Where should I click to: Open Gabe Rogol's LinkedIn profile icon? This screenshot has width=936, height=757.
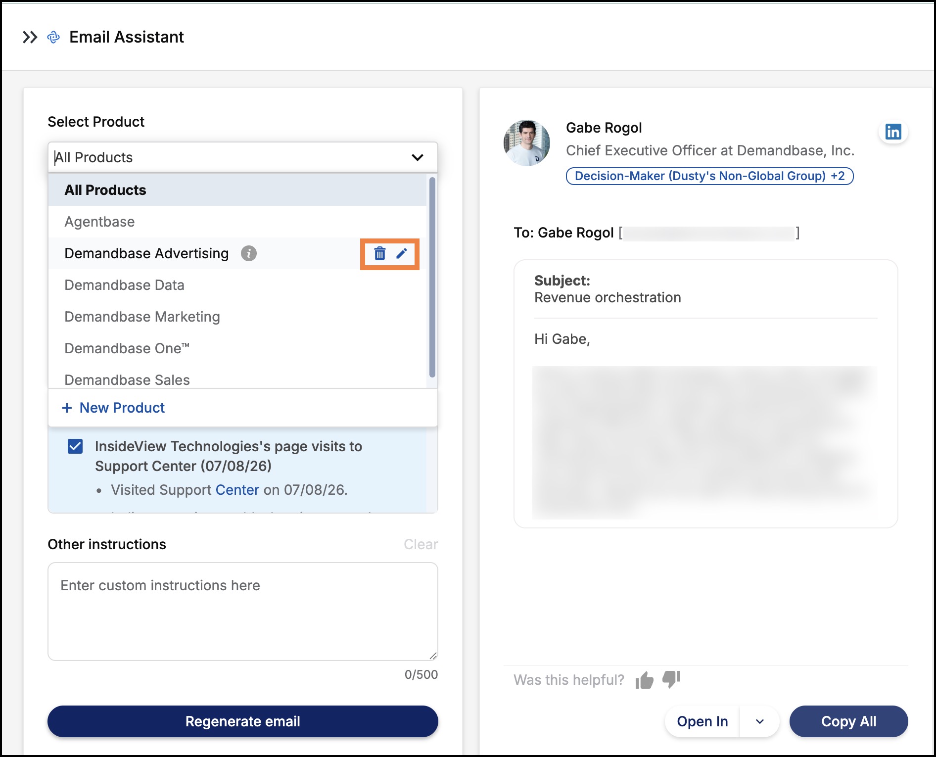[x=893, y=132]
